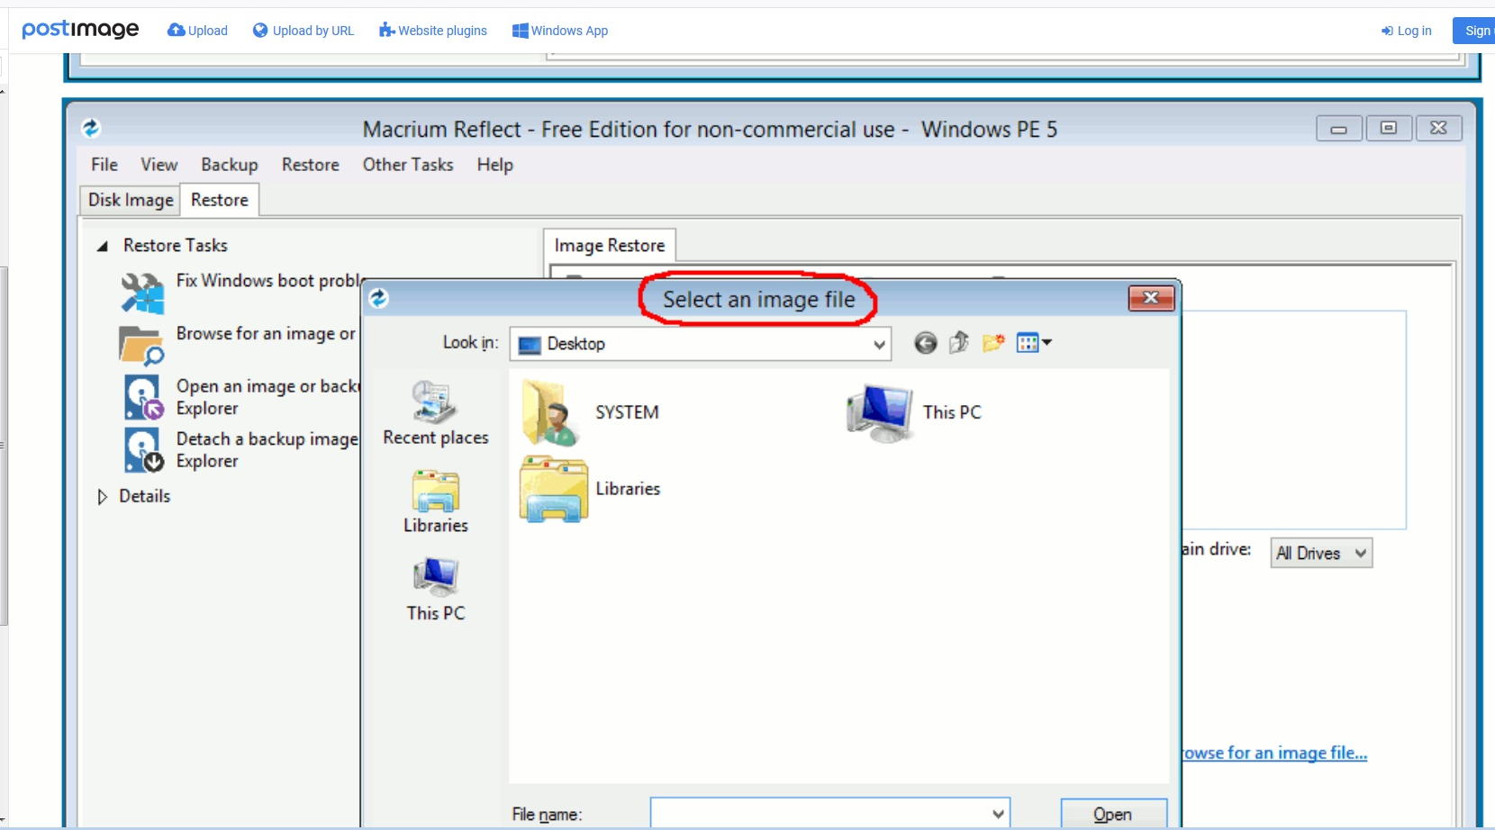This screenshot has width=1495, height=830.
Task: Create new folder in file dialog
Action: 993,342
